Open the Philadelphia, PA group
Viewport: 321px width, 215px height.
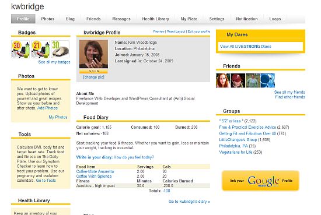pos(233,146)
